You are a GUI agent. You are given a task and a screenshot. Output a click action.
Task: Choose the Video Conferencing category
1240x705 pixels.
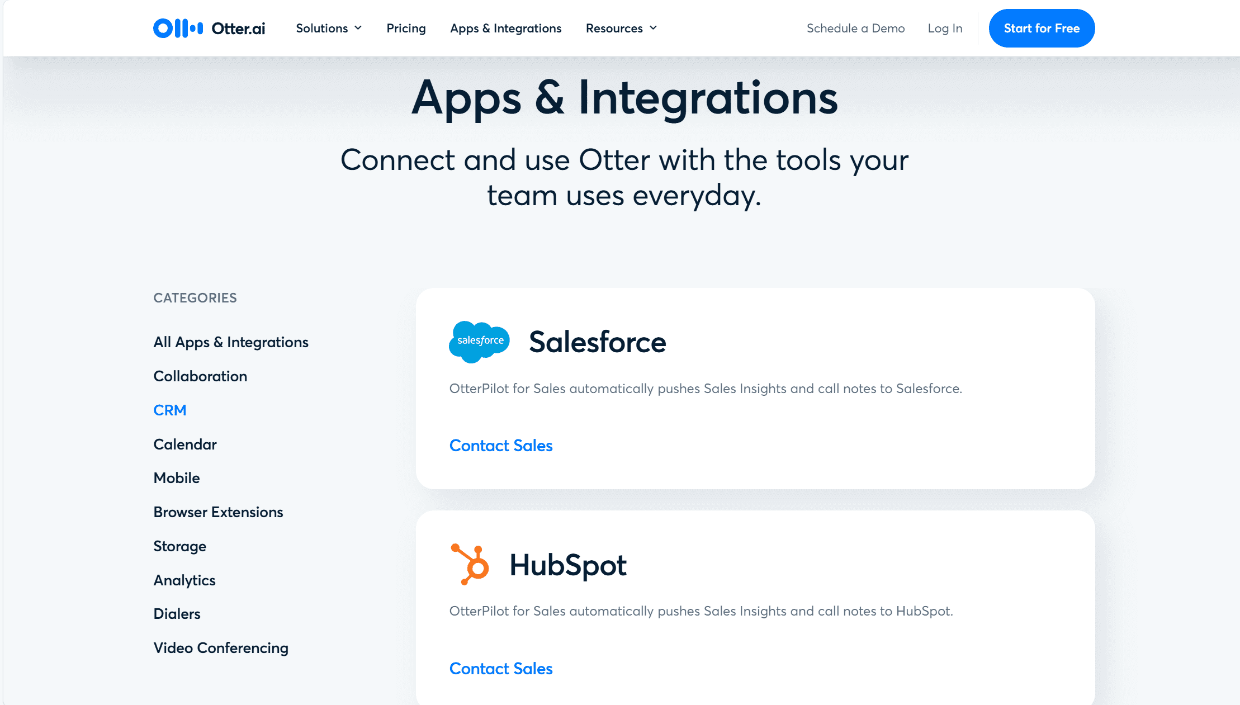[221, 648]
